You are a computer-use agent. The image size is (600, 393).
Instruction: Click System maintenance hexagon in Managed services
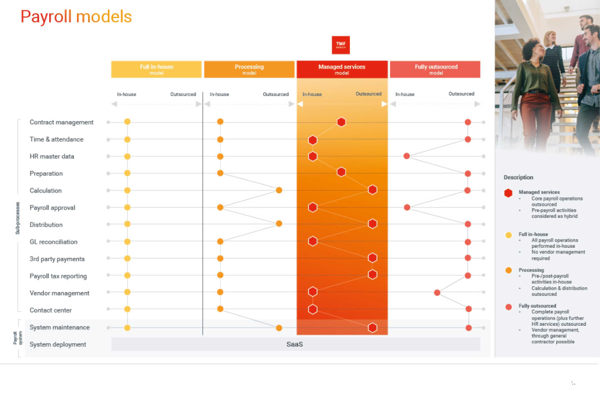tap(373, 328)
